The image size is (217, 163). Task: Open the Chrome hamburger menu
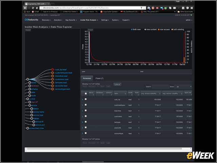192,8
